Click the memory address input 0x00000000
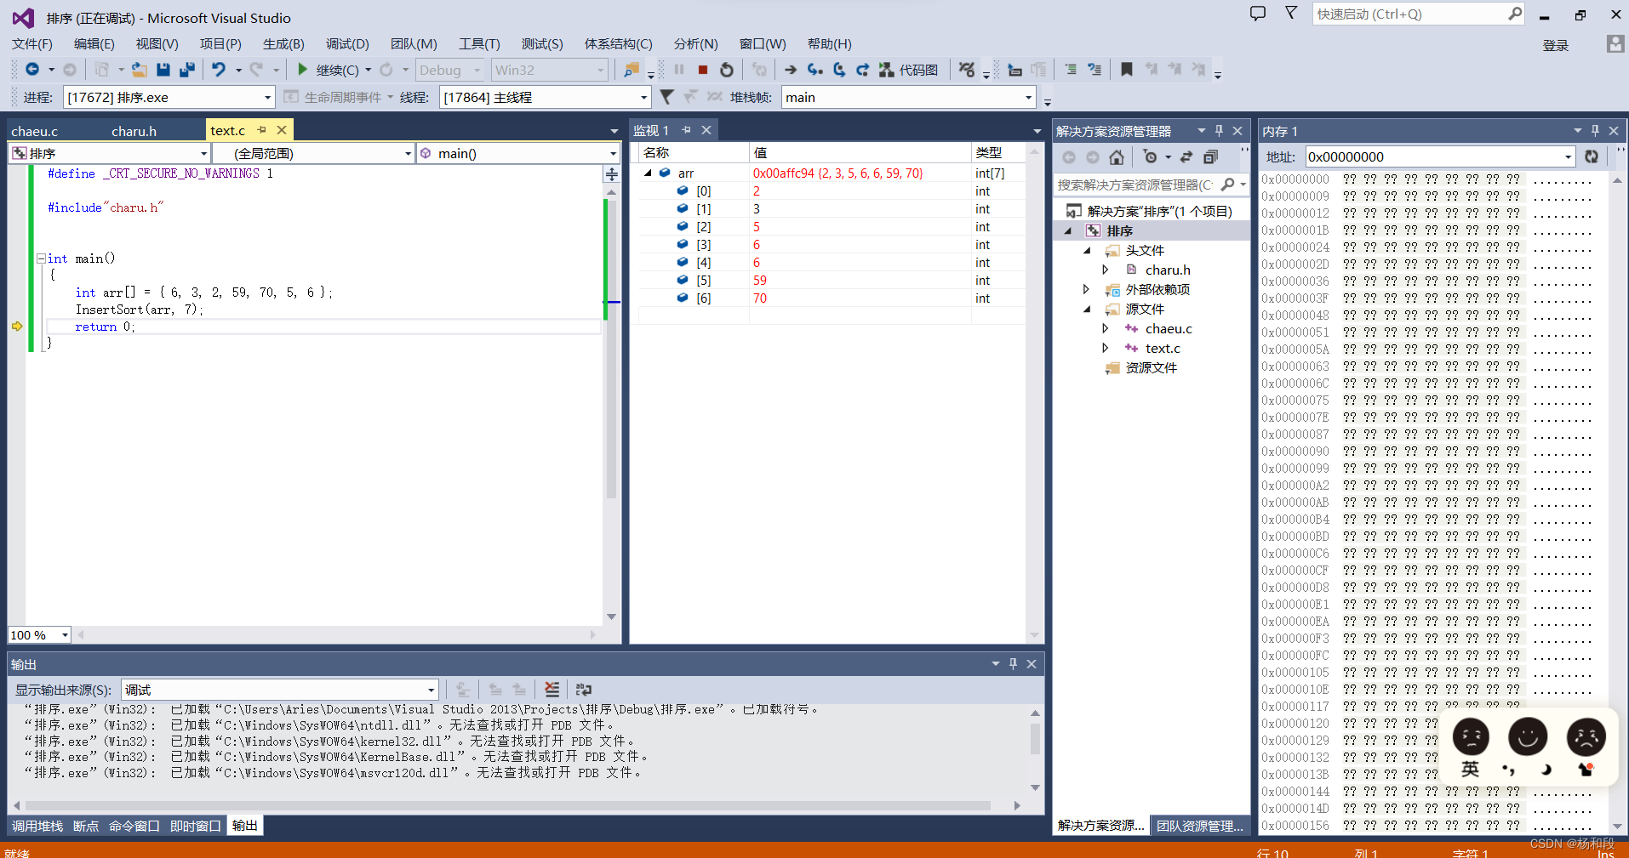Viewport: 1629px width, 858px height. pos(1440,156)
